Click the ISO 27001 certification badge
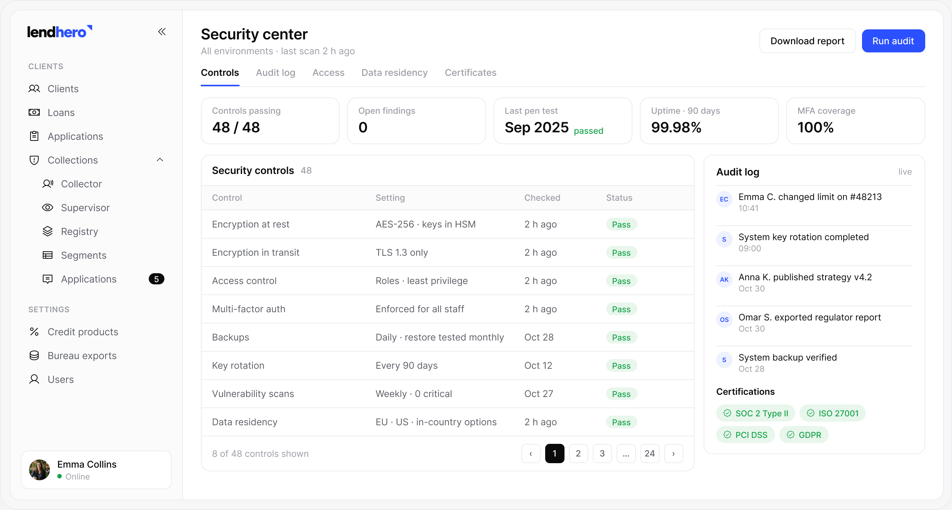Viewport: 952px width, 510px height. (x=833, y=413)
